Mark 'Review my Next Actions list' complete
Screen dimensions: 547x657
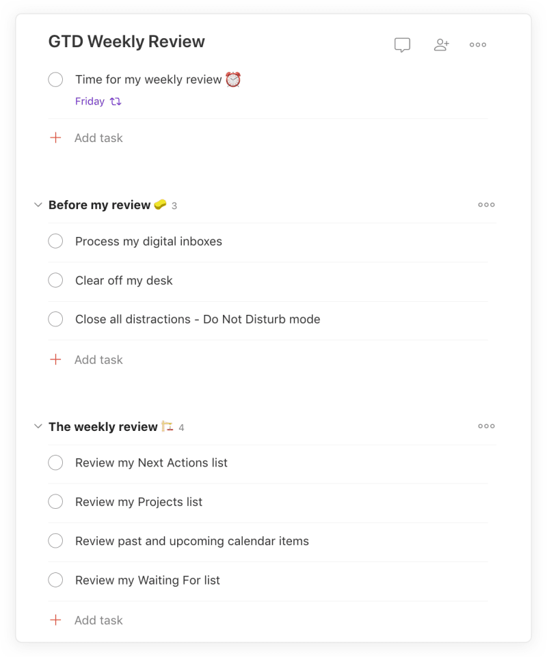pos(55,462)
